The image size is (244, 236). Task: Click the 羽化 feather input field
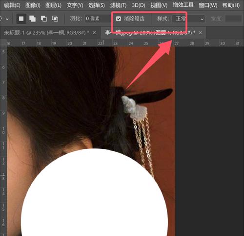[x=98, y=19]
